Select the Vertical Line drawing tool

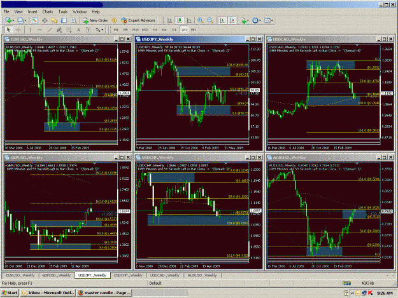click(30, 30)
